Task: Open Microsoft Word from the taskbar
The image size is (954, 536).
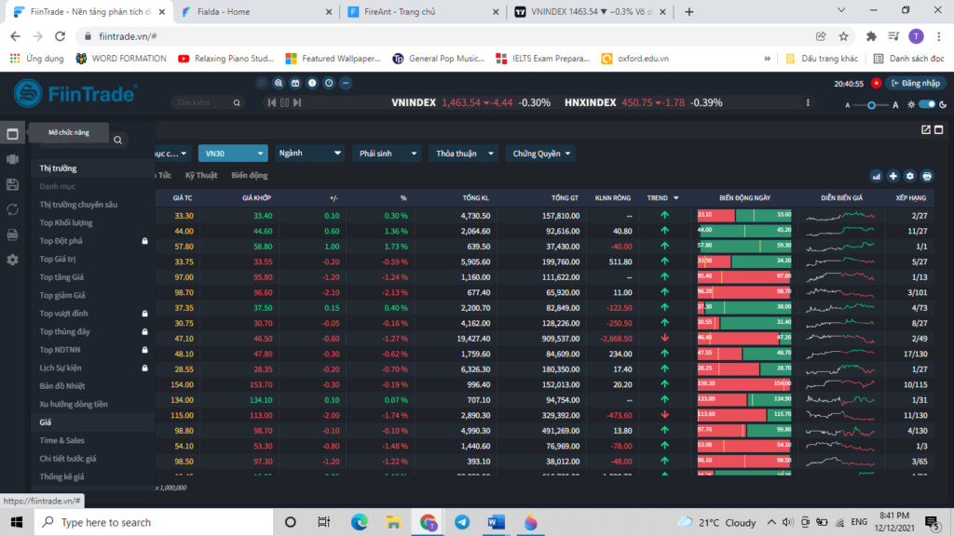Action: click(x=496, y=522)
